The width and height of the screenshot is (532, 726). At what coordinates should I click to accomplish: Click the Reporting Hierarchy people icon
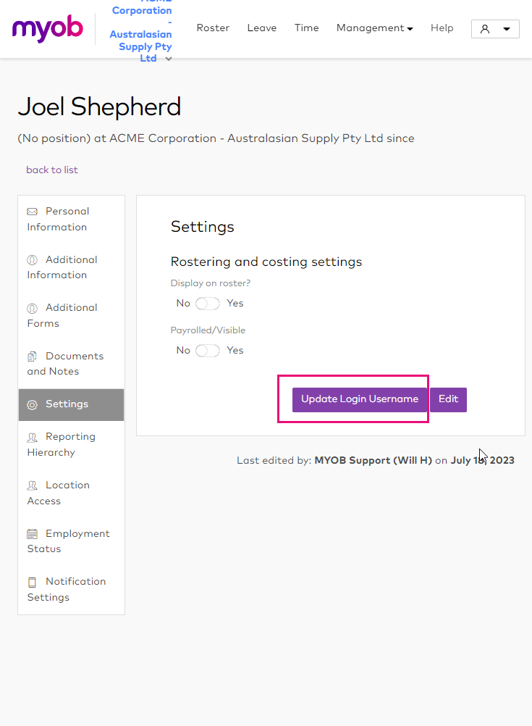[x=32, y=438]
